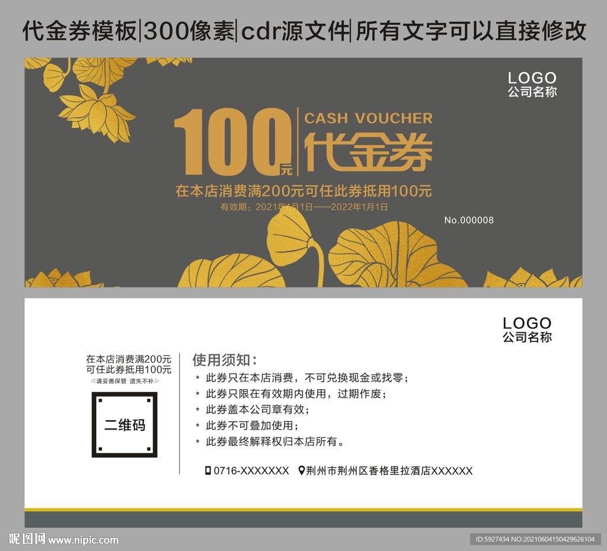Click the heading 使用须知：
Screen dimensions: 607x551
point(225,360)
